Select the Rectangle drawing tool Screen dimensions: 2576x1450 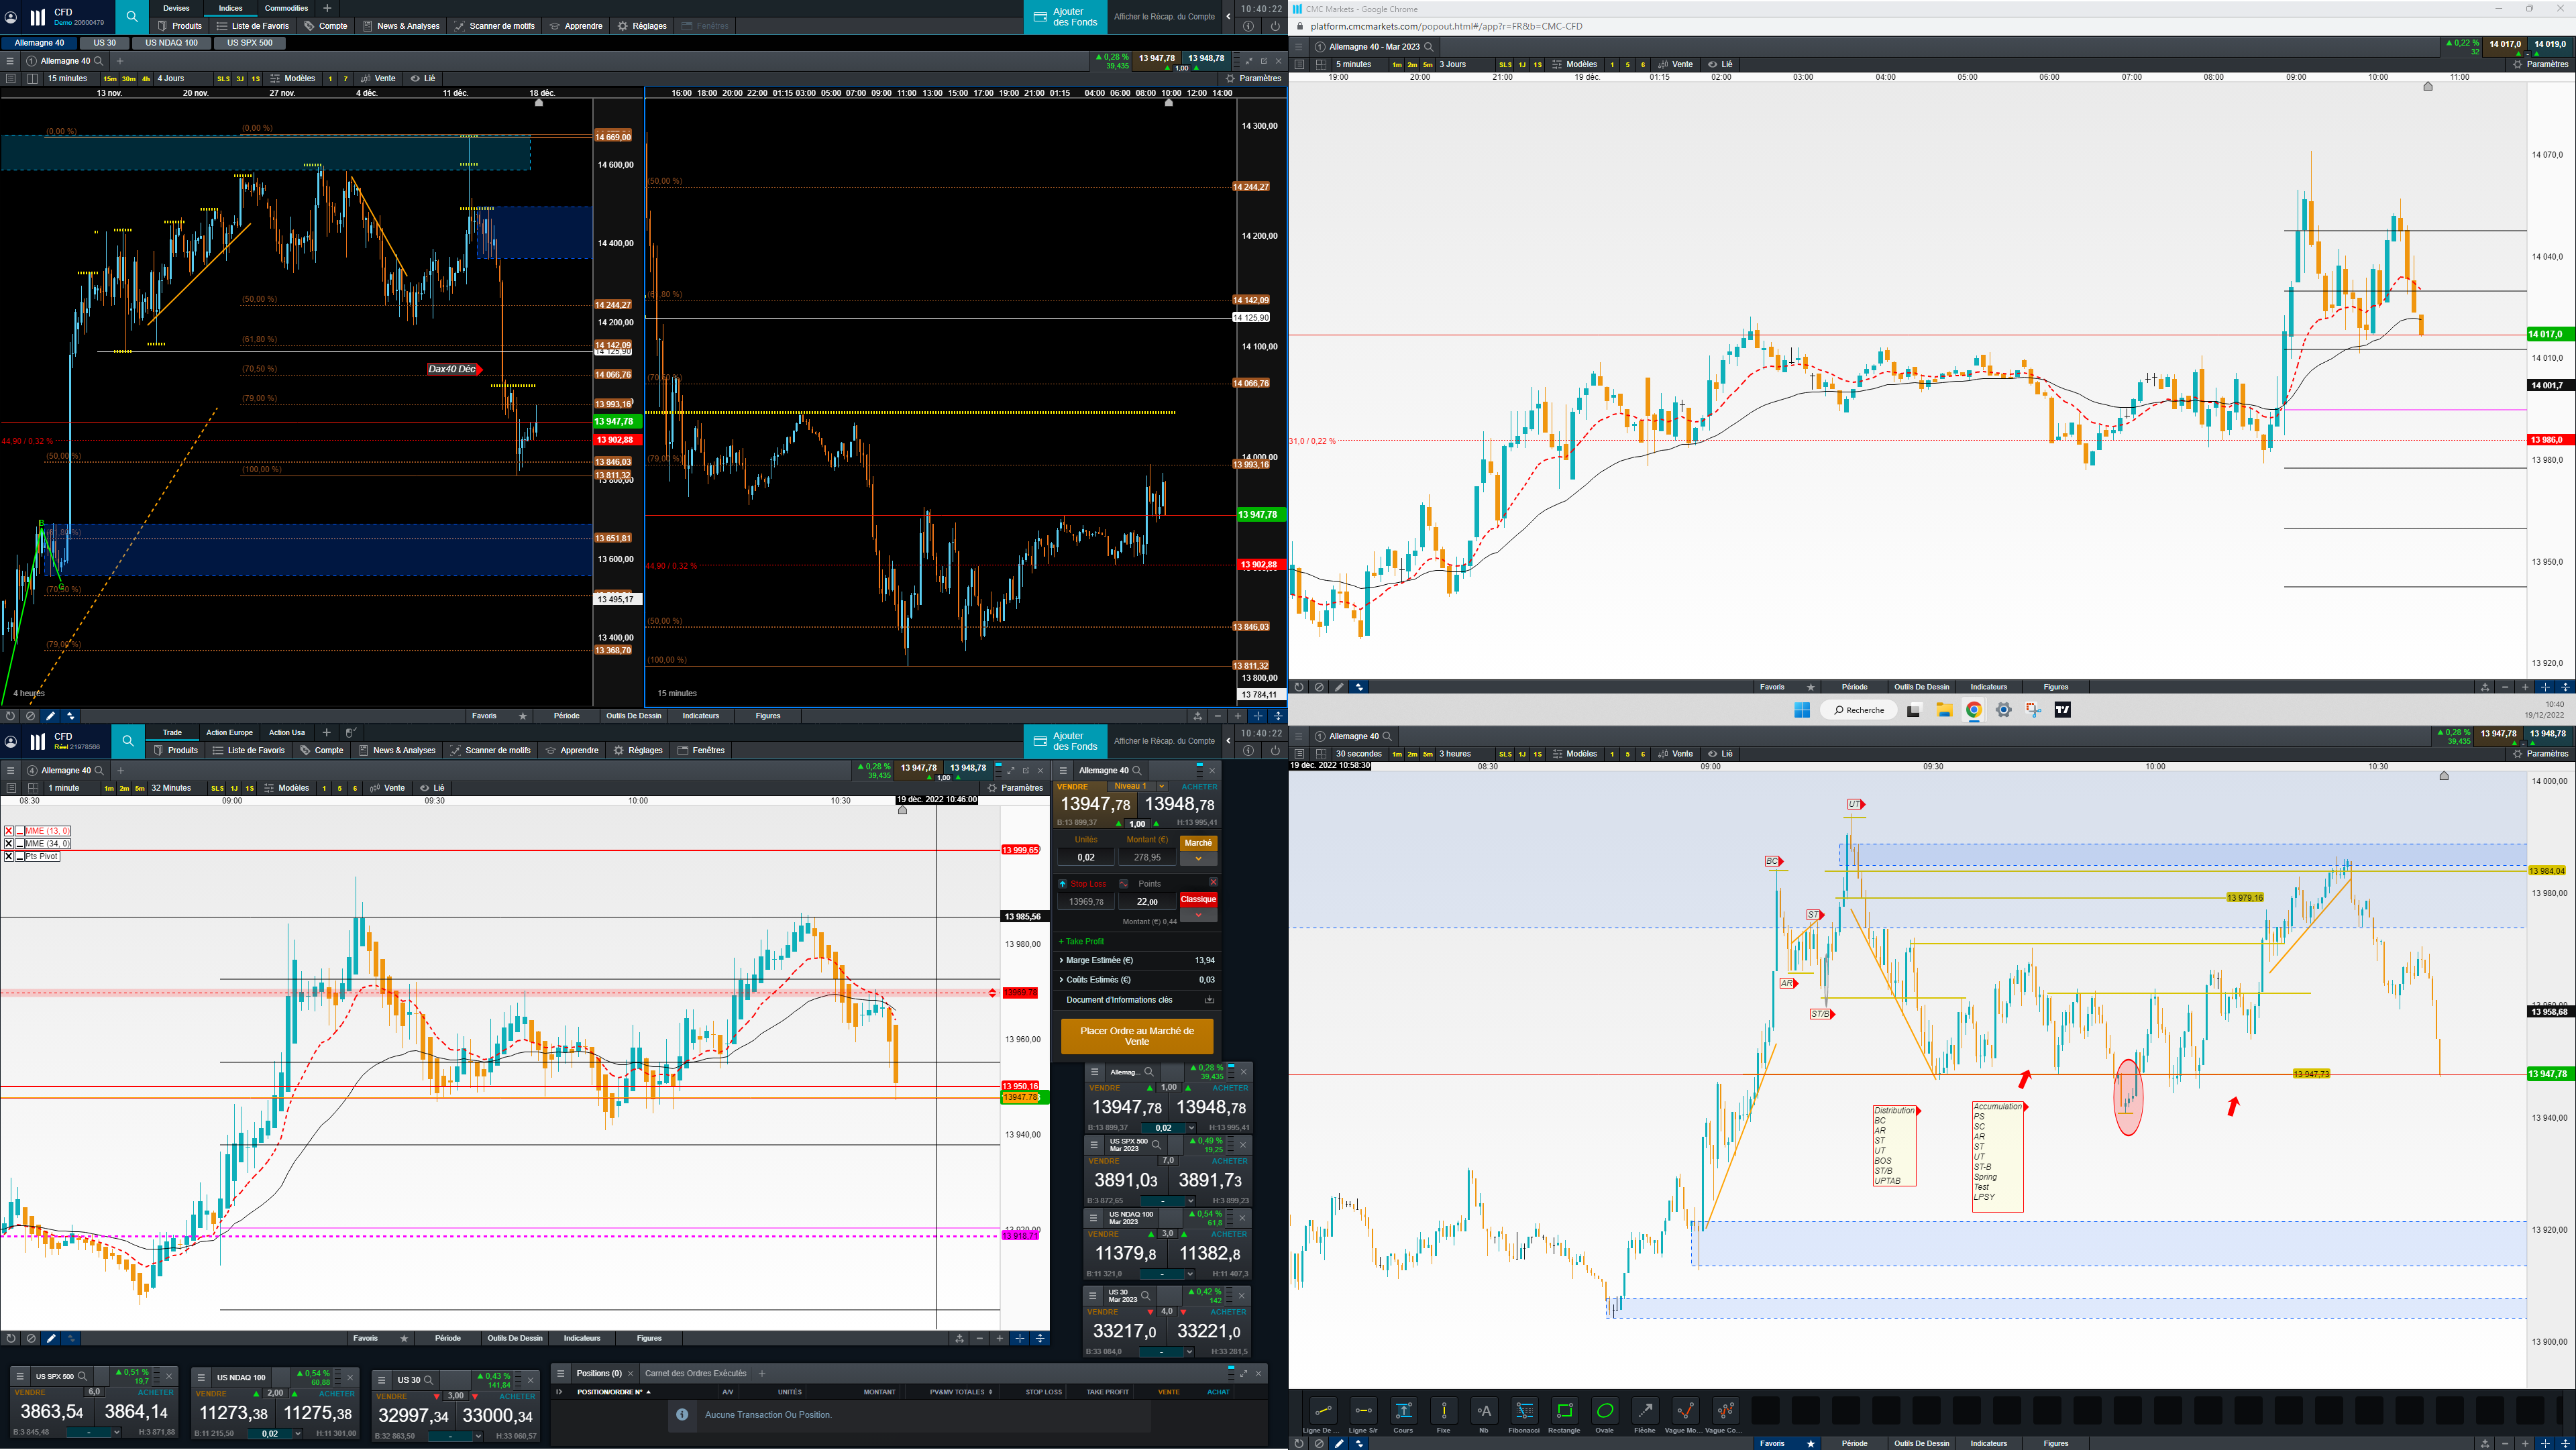[1564, 1411]
